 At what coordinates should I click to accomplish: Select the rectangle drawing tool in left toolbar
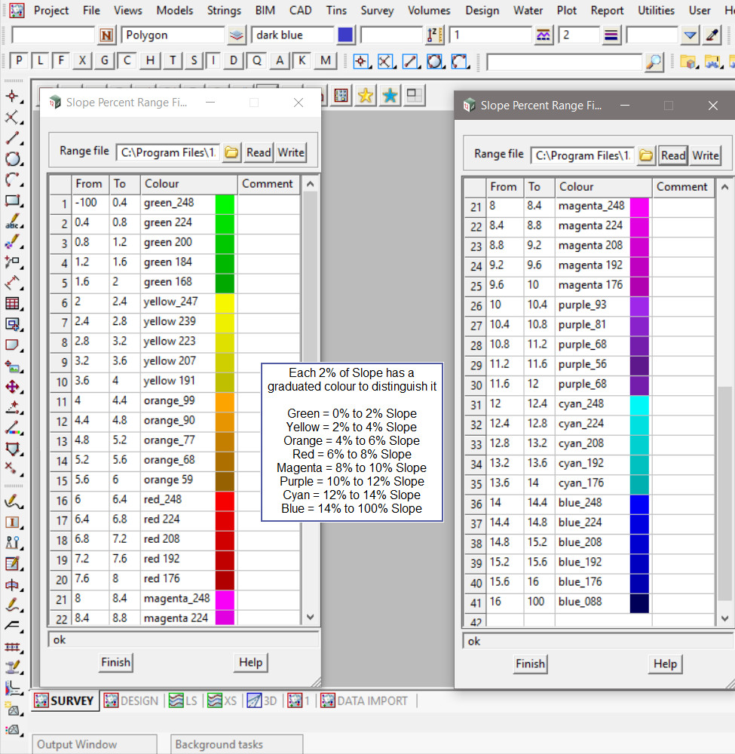coord(12,201)
